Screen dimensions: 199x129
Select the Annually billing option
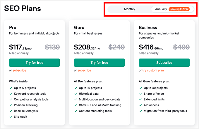click(x=161, y=9)
